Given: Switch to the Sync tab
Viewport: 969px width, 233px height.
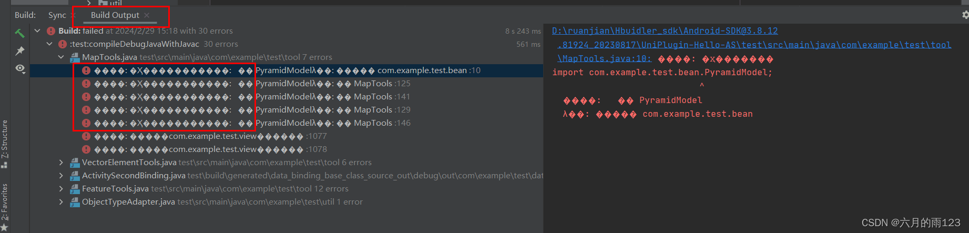Looking at the screenshot, I should tap(57, 15).
